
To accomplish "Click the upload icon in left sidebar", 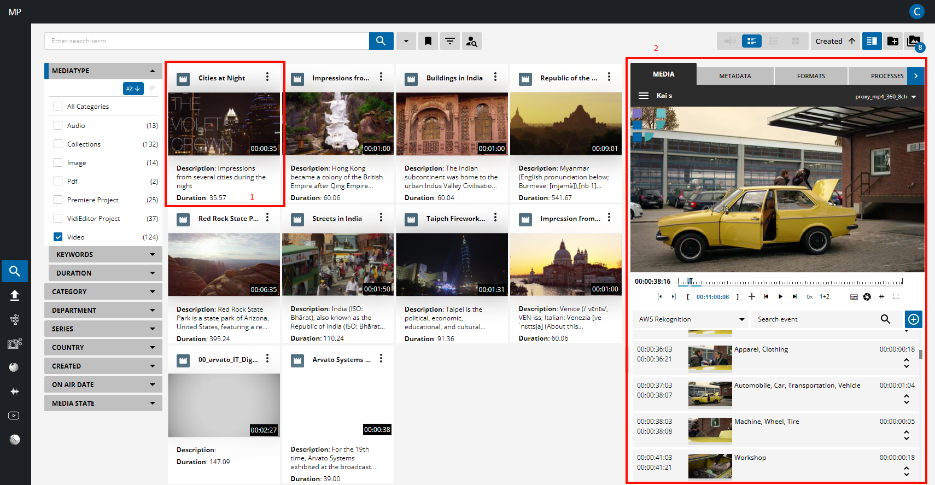I will pos(15,295).
